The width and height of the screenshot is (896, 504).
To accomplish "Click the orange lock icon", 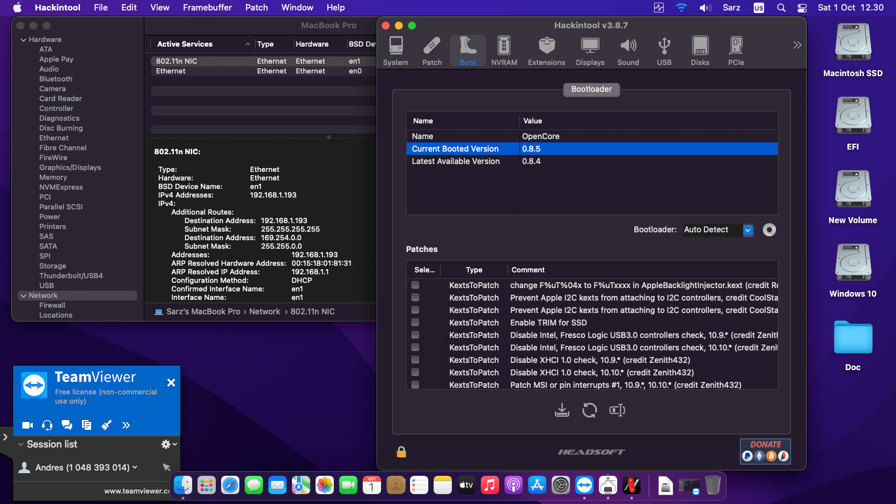I will [401, 451].
